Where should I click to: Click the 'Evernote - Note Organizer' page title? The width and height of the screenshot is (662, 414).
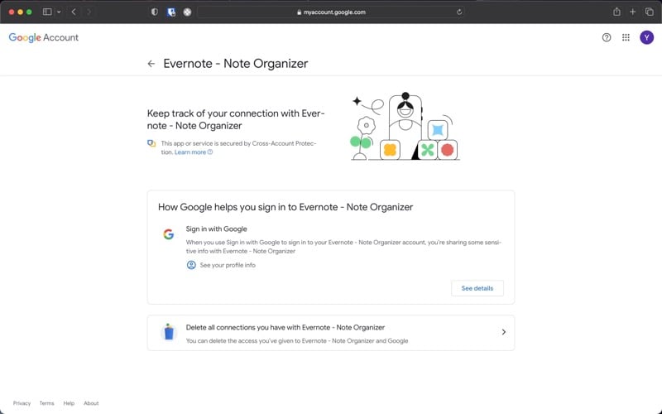pyautogui.click(x=236, y=64)
